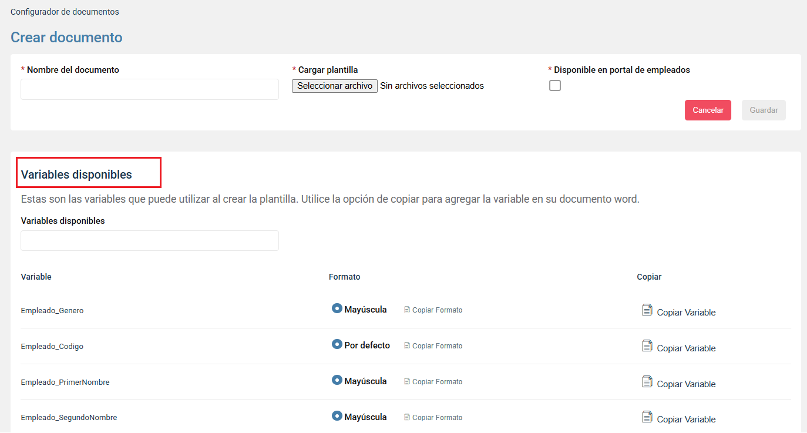Click the Variable column header
The width and height of the screenshot is (807, 433).
[x=36, y=277]
